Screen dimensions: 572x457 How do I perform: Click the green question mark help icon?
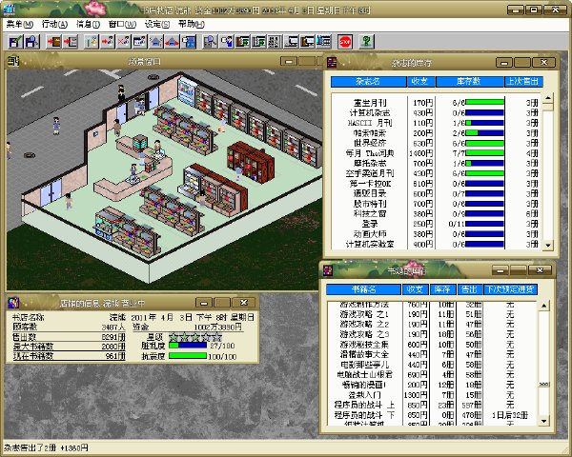pyautogui.click(x=366, y=42)
